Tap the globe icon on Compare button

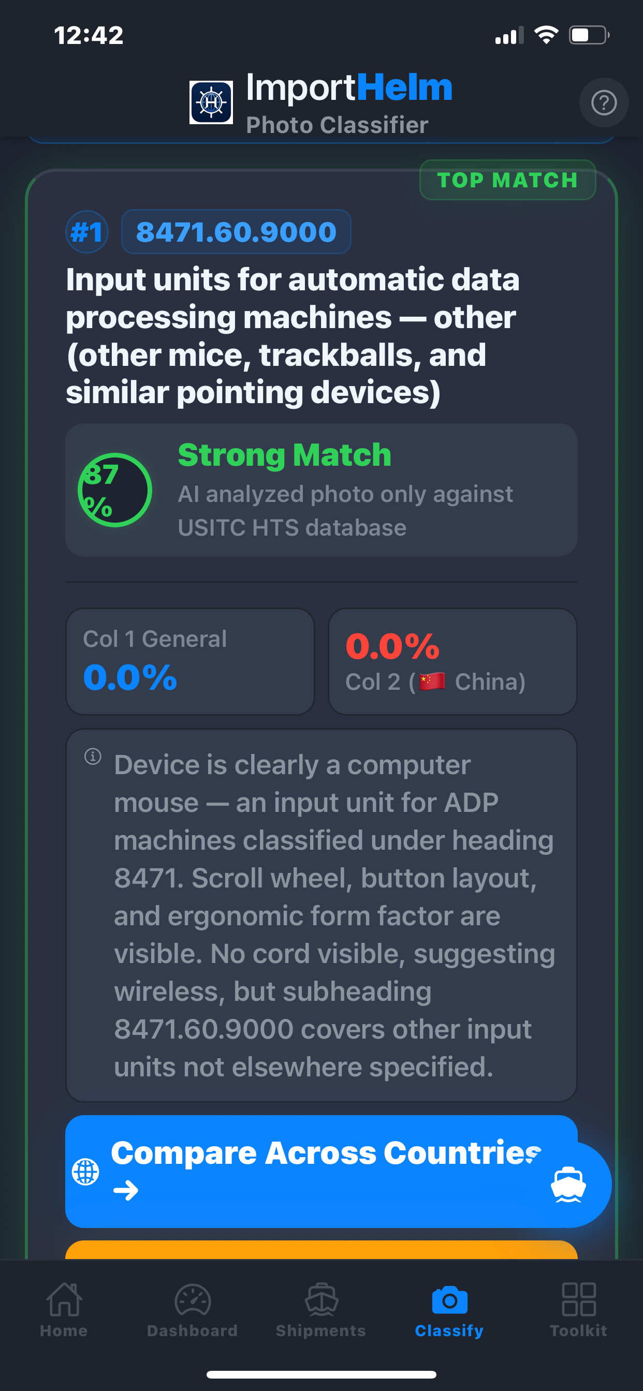(x=85, y=1171)
